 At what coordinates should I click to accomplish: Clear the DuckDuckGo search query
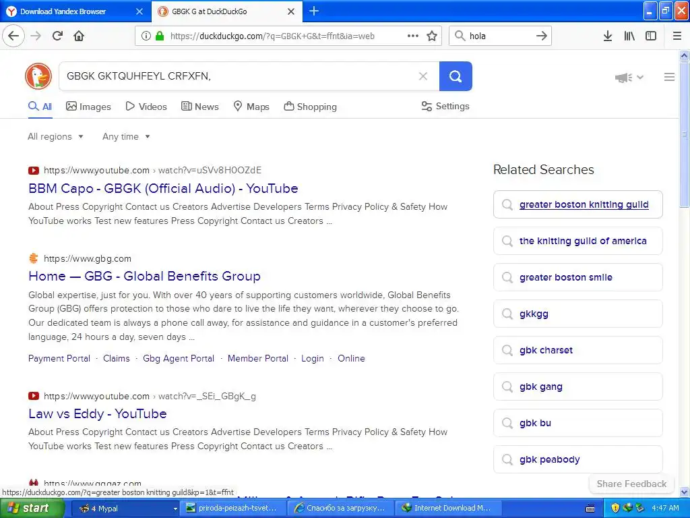(x=423, y=76)
